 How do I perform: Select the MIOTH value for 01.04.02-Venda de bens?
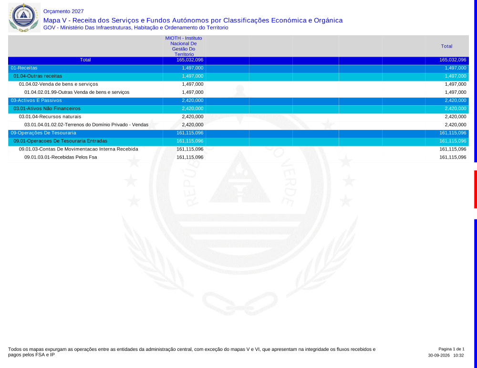pos(193,84)
